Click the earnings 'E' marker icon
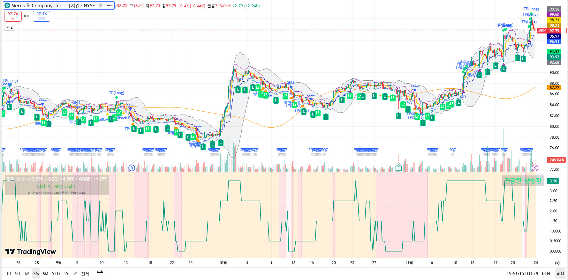Image resolution: width=568 pixels, height=280 pixels. (x=398, y=168)
